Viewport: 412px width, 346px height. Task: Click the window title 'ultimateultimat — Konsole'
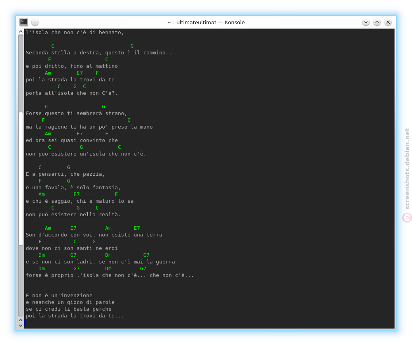pos(210,22)
